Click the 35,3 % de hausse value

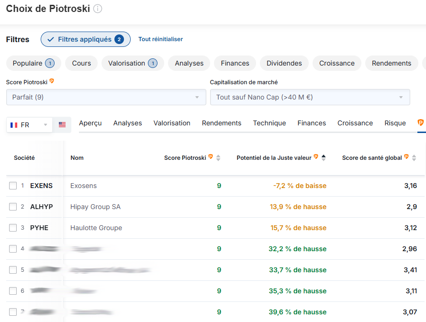click(x=298, y=291)
